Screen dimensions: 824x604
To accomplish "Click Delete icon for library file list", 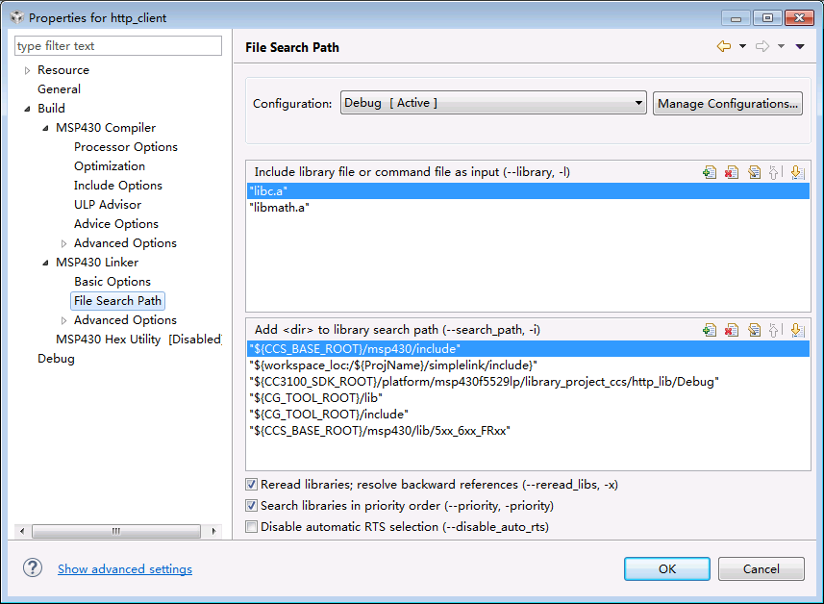I will pos(732,172).
